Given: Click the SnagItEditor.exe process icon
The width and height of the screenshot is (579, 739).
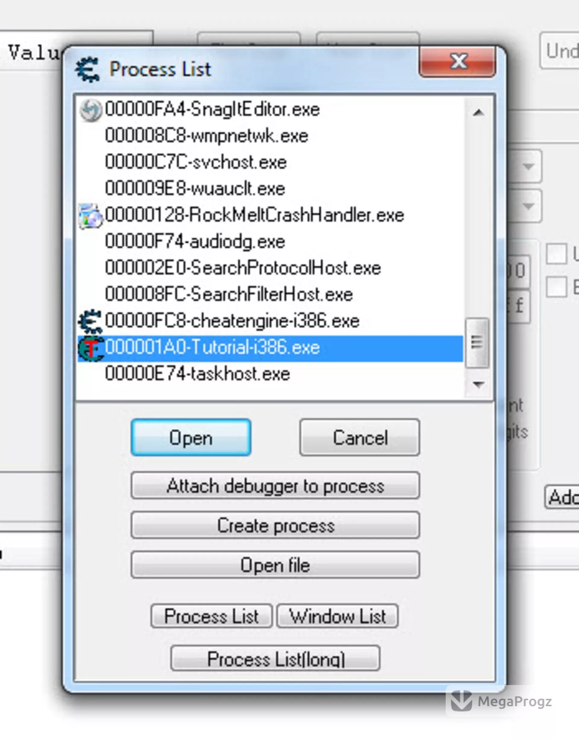Looking at the screenshot, I should 90,110.
